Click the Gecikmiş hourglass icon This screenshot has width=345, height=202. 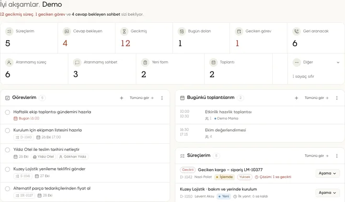[124, 32]
